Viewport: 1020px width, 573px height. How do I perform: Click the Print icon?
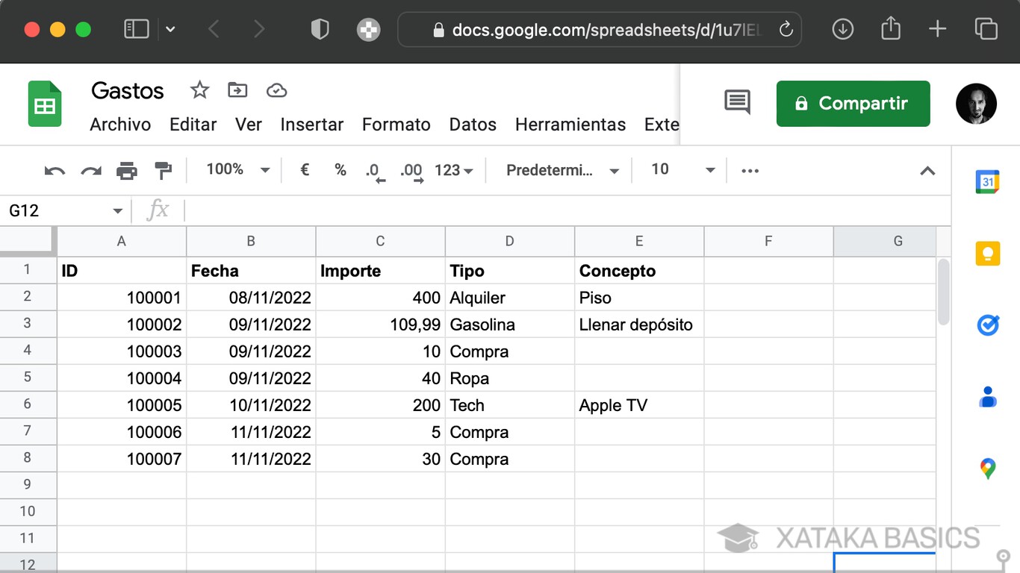point(127,170)
